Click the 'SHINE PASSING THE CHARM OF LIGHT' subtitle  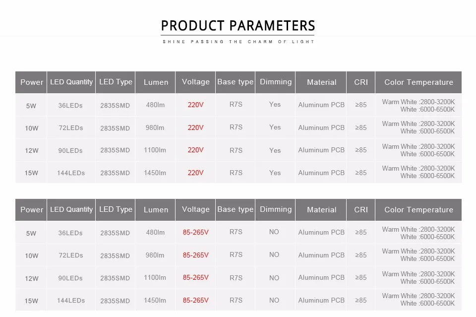(x=238, y=42)
